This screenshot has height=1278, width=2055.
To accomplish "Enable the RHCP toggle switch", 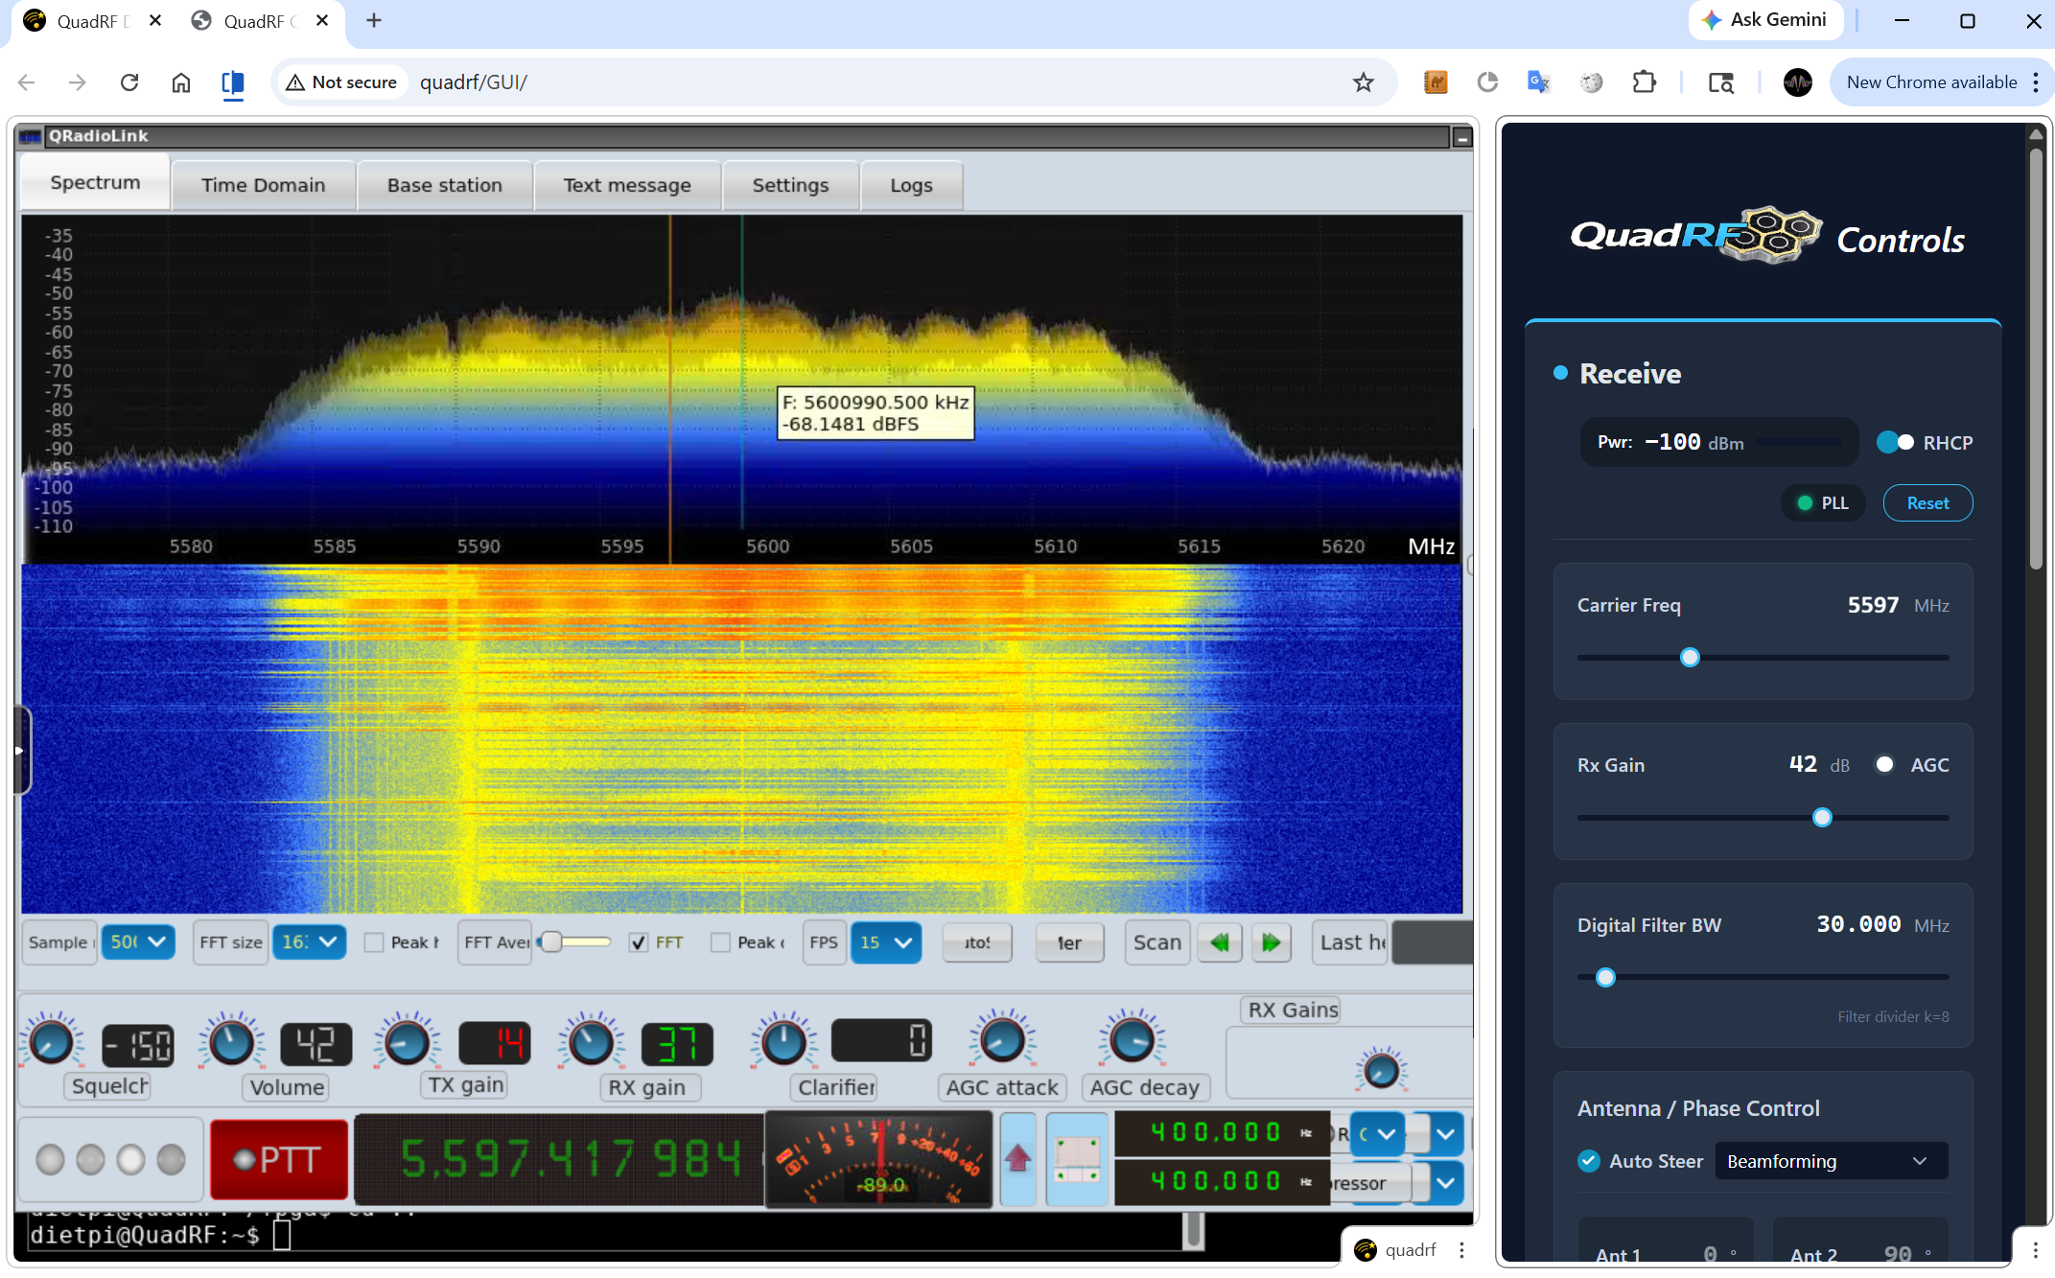I will (1896, 442).
